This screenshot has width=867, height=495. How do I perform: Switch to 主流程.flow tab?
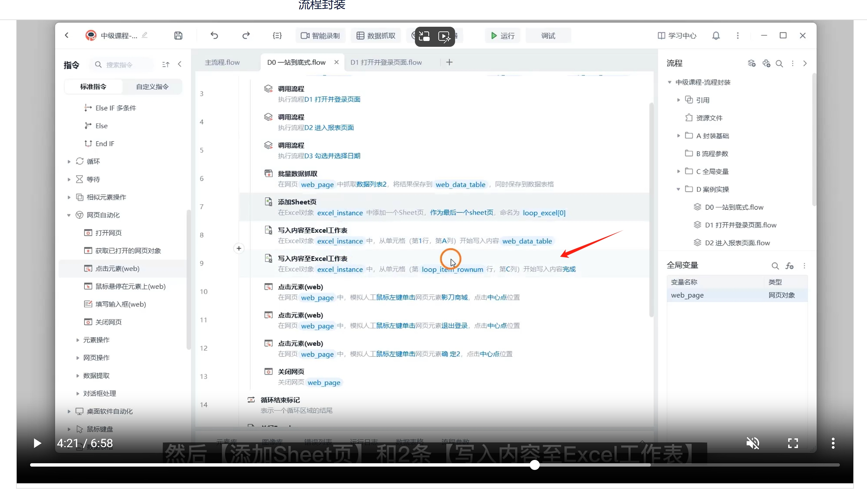(222, 63)
